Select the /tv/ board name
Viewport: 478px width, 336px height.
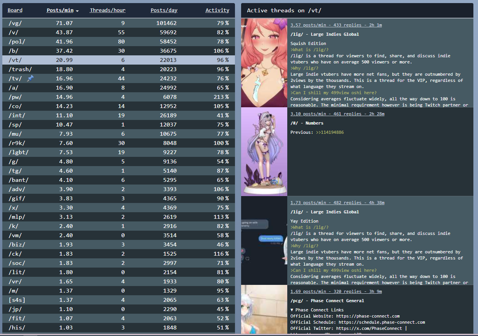15,78
